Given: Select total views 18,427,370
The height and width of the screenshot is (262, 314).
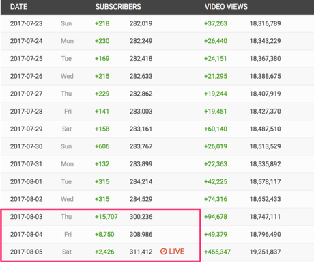Looking at the screenshot, I should 266,111.
